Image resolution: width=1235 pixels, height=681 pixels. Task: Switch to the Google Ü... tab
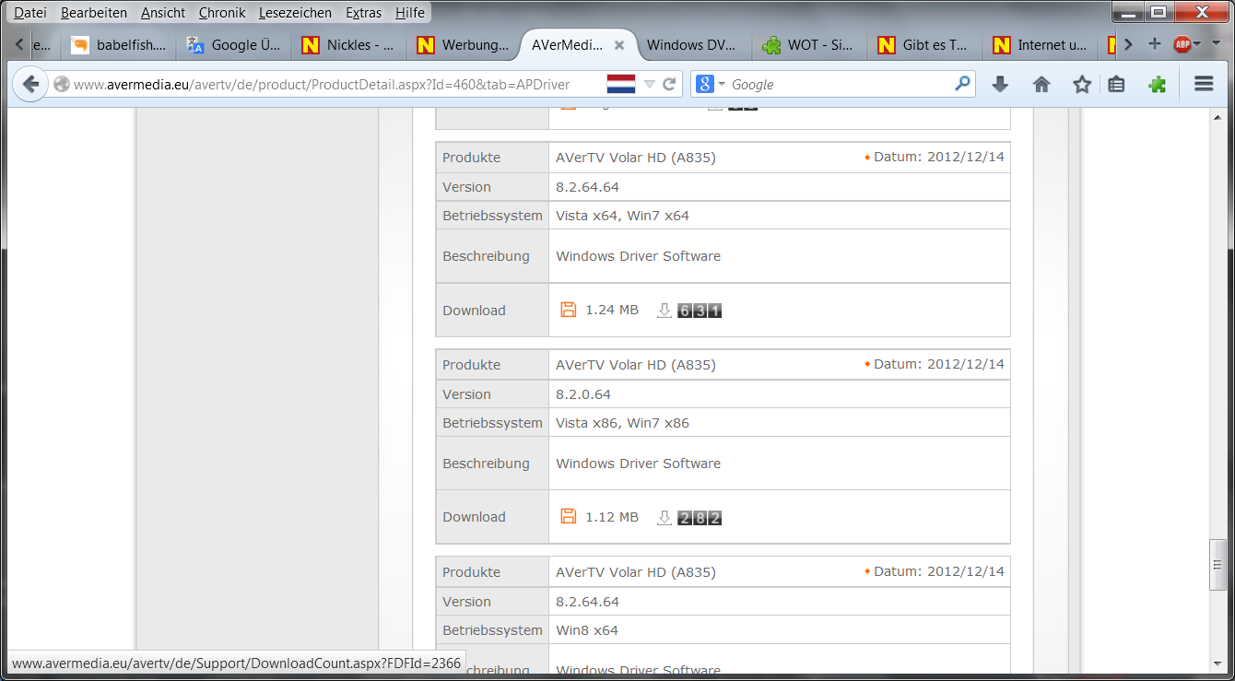tap(234, 44)
